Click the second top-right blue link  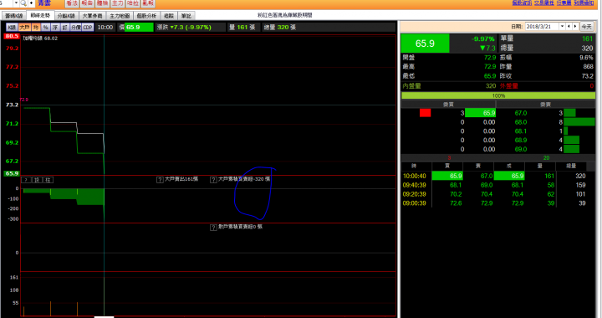[x=544, y=3]
